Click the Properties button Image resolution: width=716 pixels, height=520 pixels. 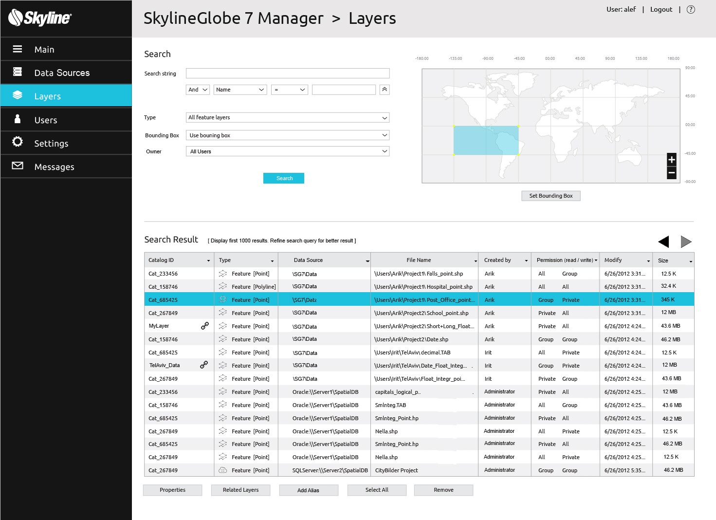(172, 490)
